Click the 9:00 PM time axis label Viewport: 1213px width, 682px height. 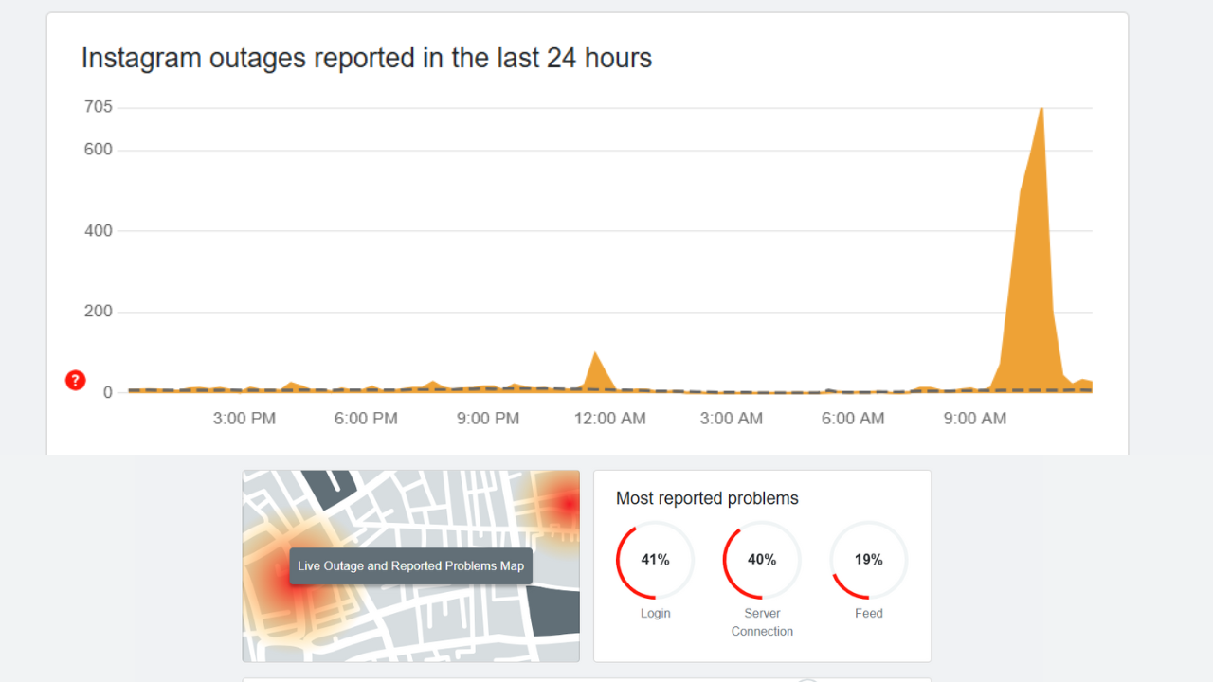[x=488, y=419]
